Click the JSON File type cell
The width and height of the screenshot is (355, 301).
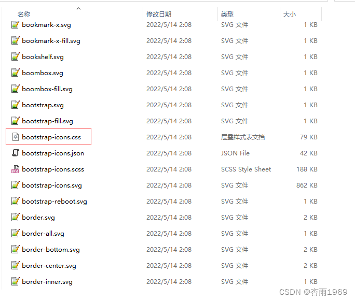[x=235, y=153]
